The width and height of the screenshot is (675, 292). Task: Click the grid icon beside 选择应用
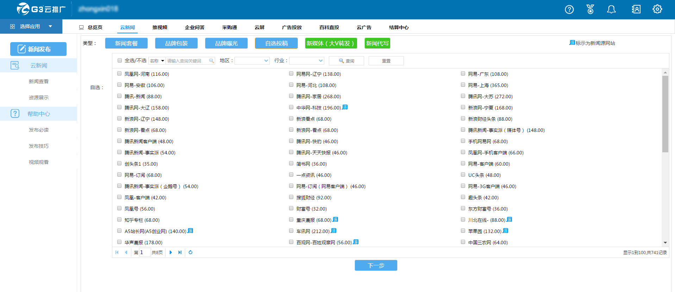12,26
